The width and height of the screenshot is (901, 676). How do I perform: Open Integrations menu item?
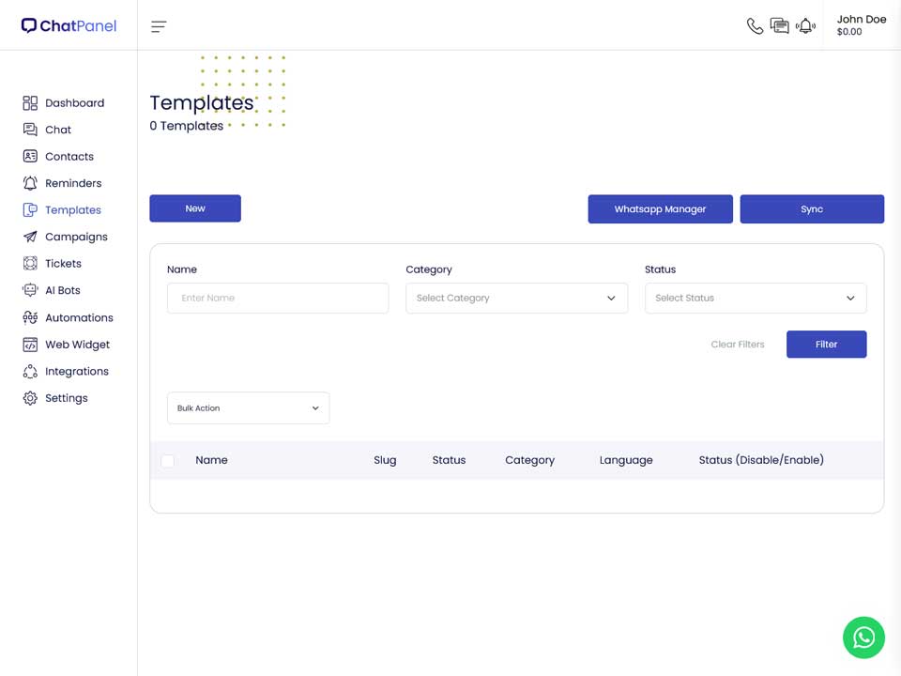(x=77, y=372)
